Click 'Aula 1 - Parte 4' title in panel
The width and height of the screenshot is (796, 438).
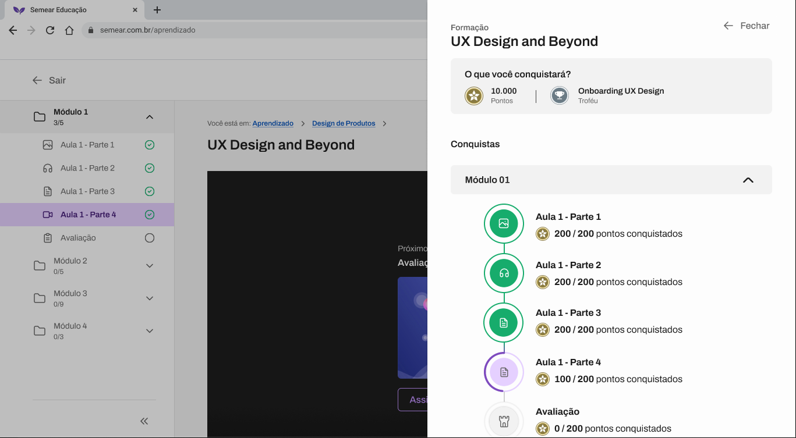coord(568,362)
